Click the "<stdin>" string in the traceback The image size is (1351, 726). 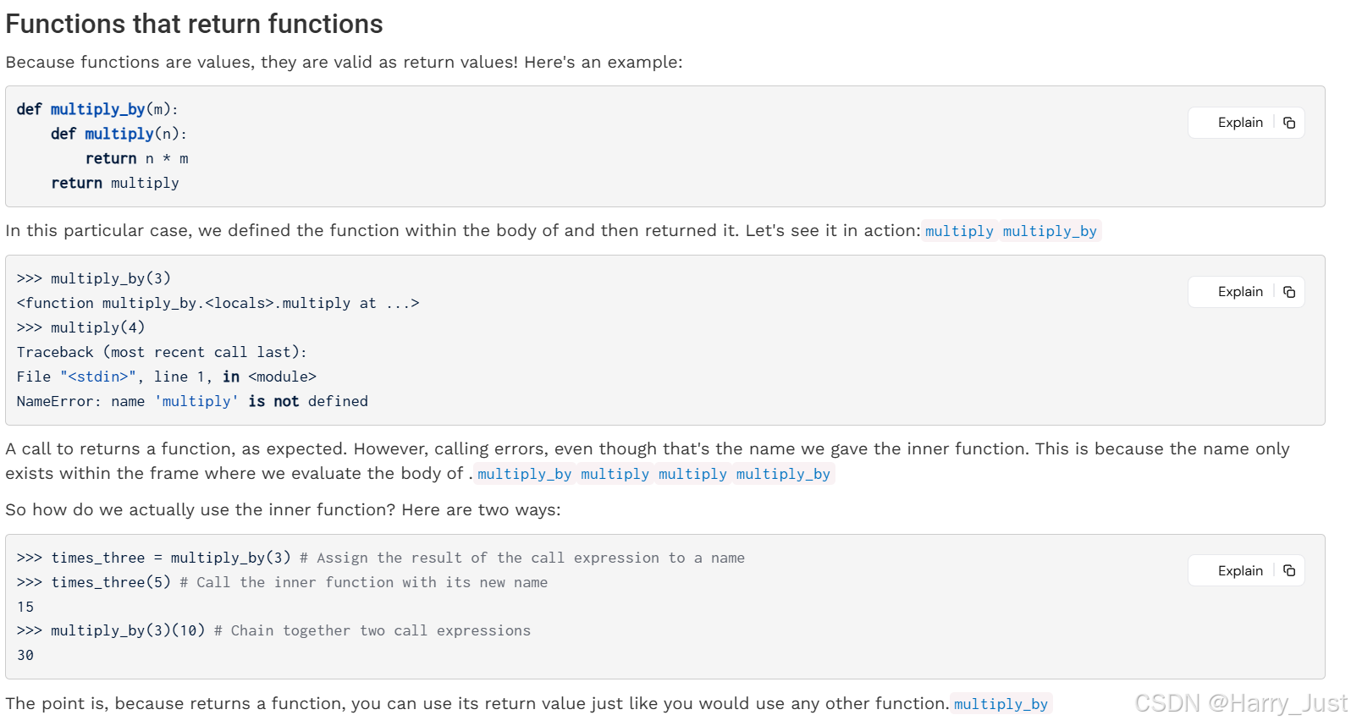(98, 377)
